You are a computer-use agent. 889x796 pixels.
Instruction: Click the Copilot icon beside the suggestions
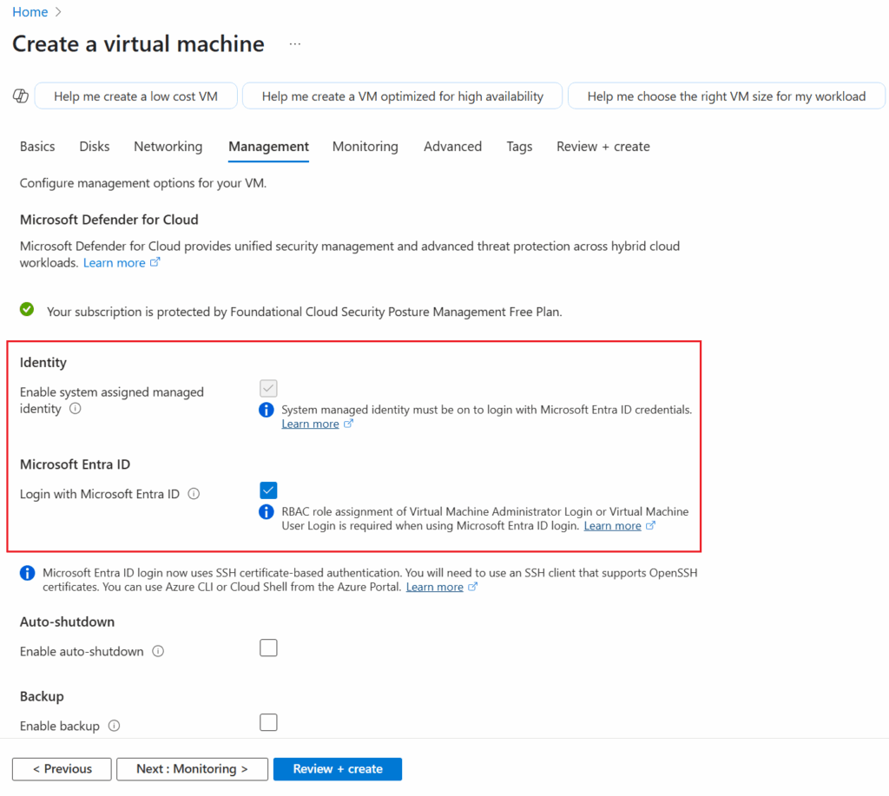click(21, 95)
